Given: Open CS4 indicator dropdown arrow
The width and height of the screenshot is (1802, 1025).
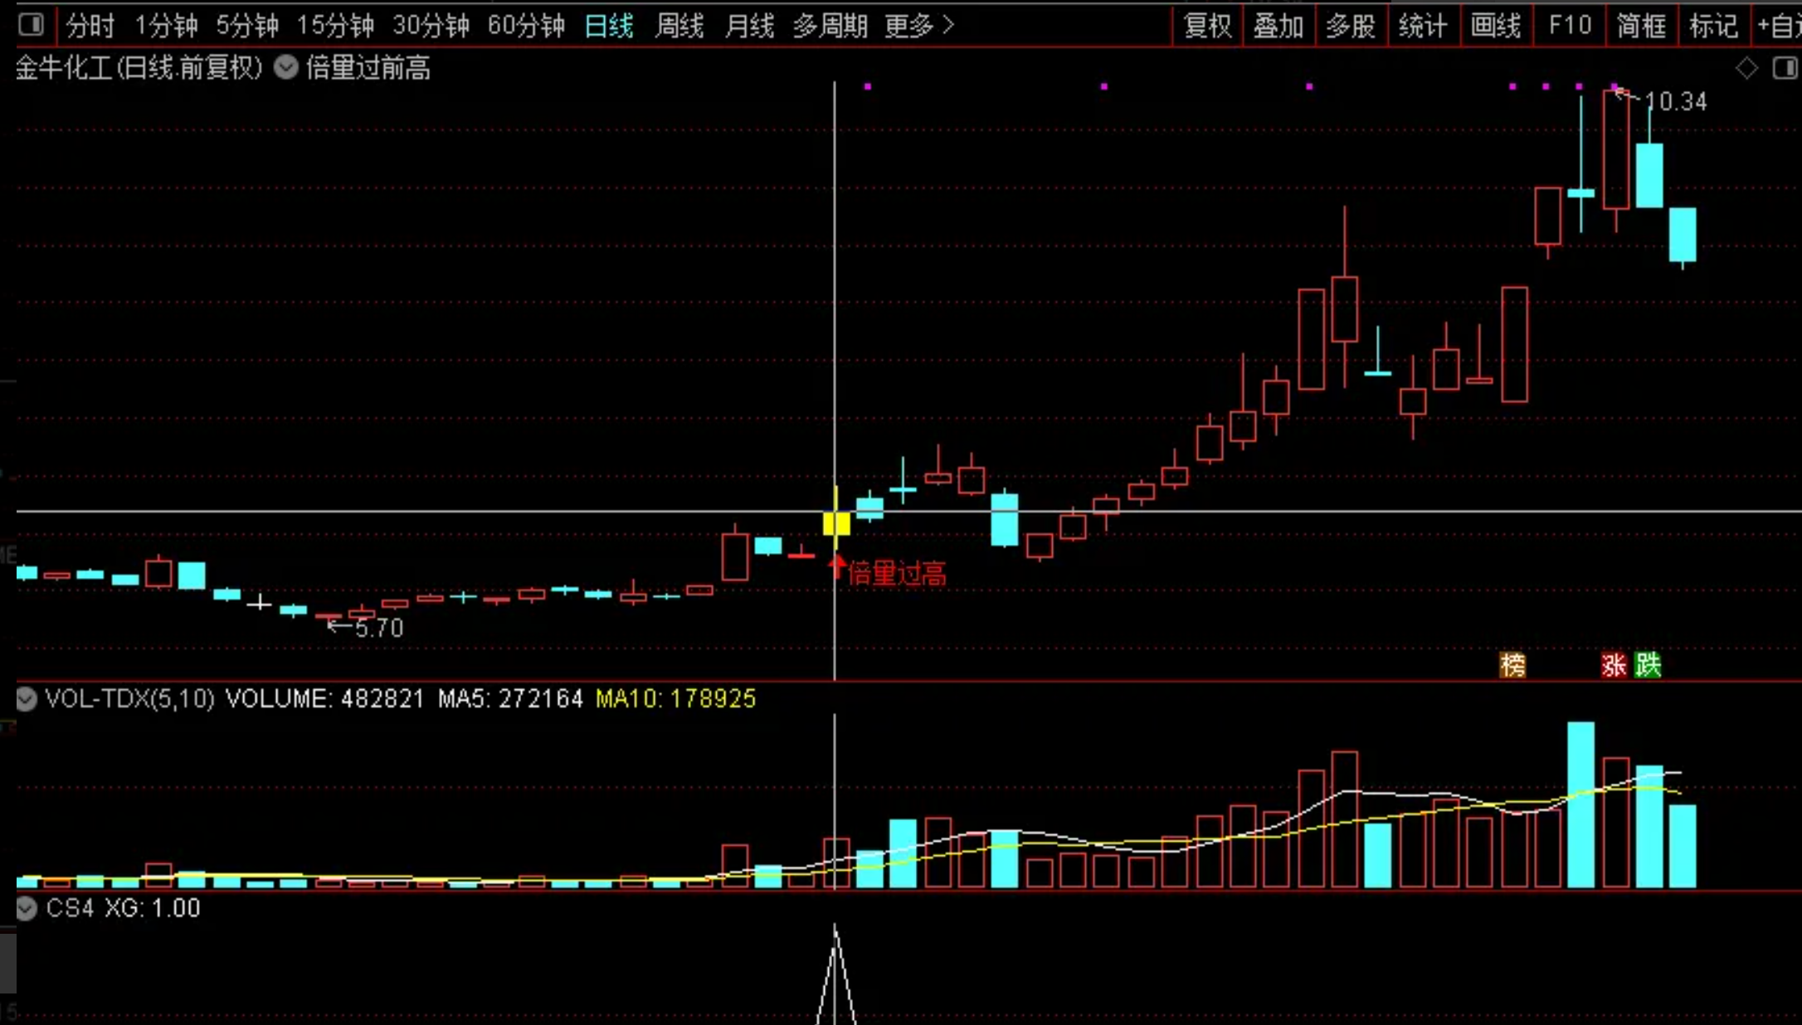Looking at the screenshot, I should (27, 908).
